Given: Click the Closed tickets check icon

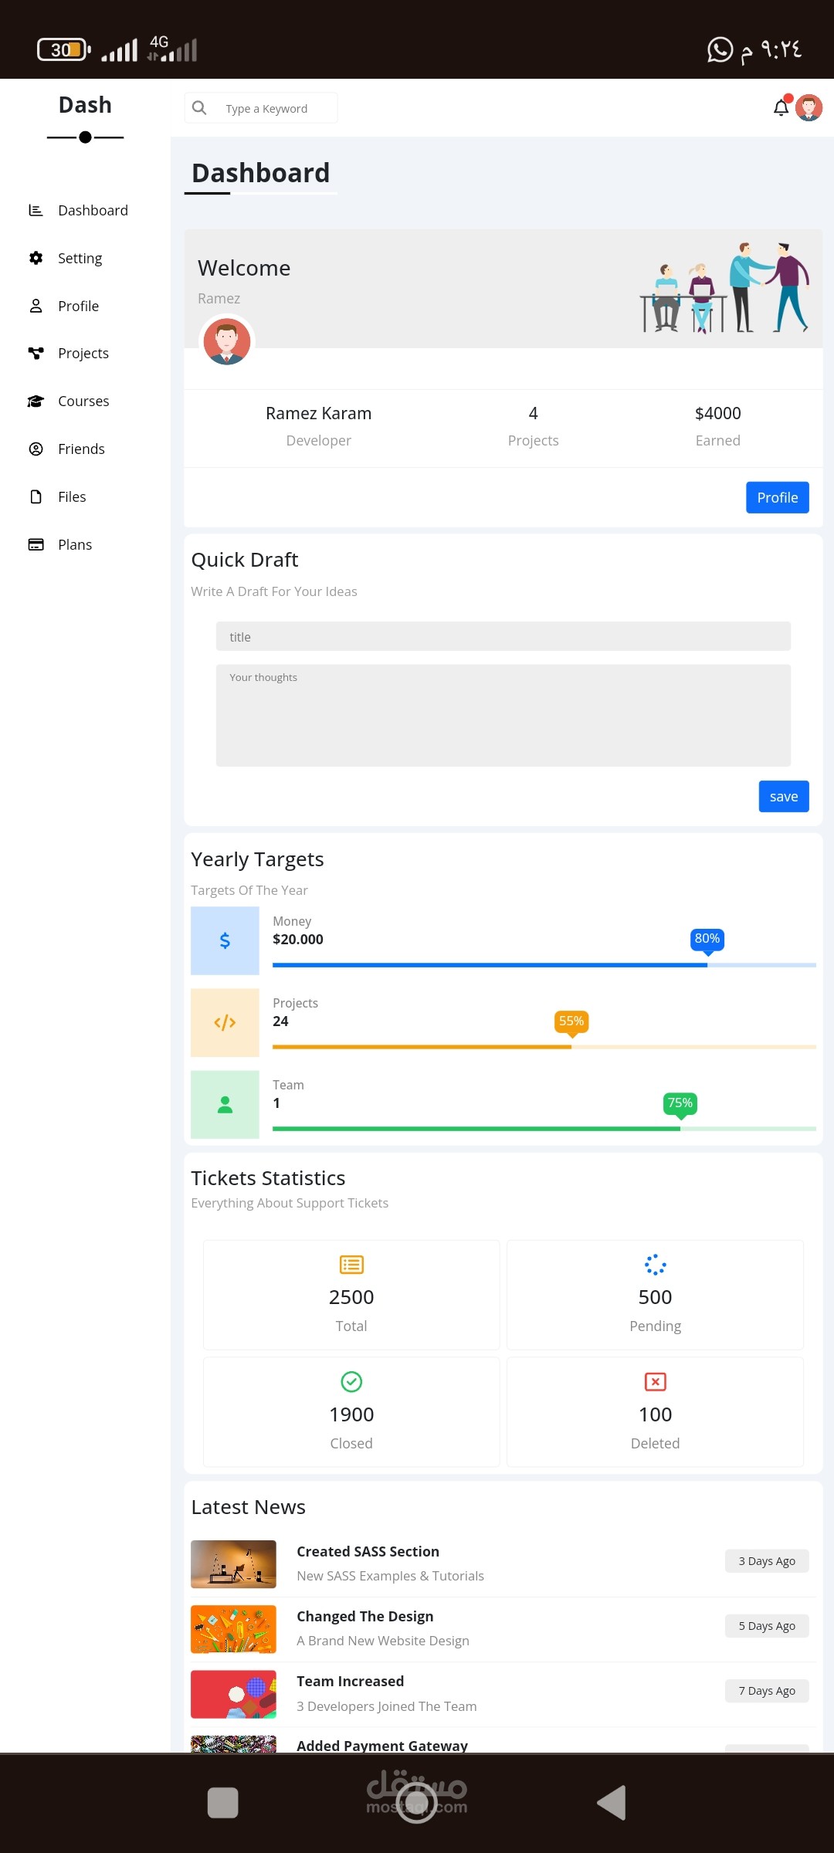Looking at the screenshot, I should click(351, 1381).
